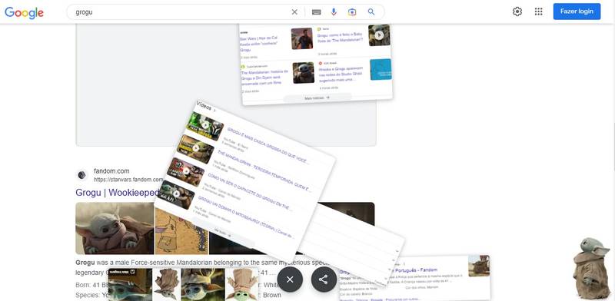Click the round share button
615x301 pixels.
click(324, 279)
